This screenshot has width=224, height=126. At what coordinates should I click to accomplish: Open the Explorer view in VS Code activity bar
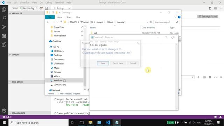pos(4,9)
